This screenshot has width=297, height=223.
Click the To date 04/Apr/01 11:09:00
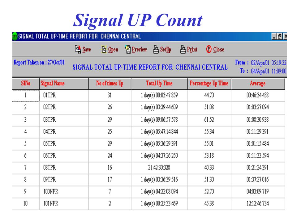269,71
